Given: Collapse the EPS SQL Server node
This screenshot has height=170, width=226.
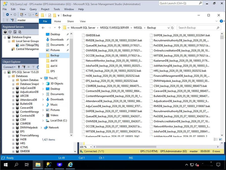Looking at the screenshot, I should 5,72.
